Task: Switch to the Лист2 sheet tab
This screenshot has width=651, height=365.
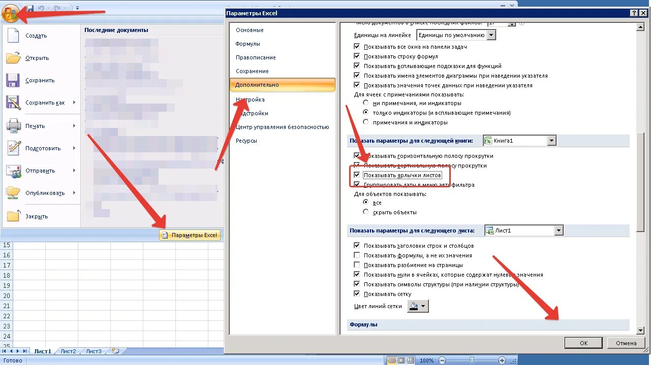Action: [x=68, y=351]
